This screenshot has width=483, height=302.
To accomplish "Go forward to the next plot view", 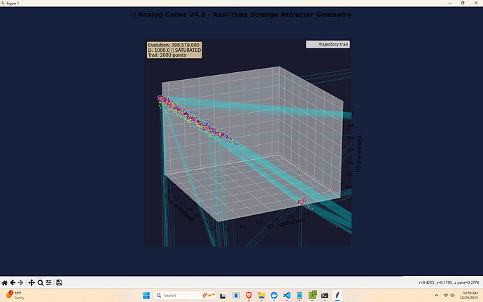I will click(22, 282).
